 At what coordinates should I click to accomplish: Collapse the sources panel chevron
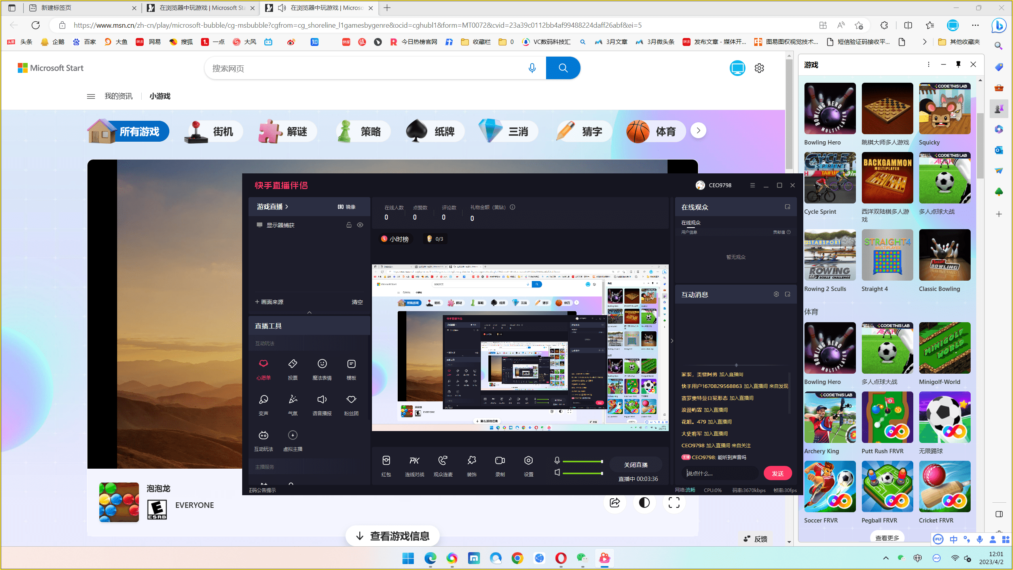309,312
